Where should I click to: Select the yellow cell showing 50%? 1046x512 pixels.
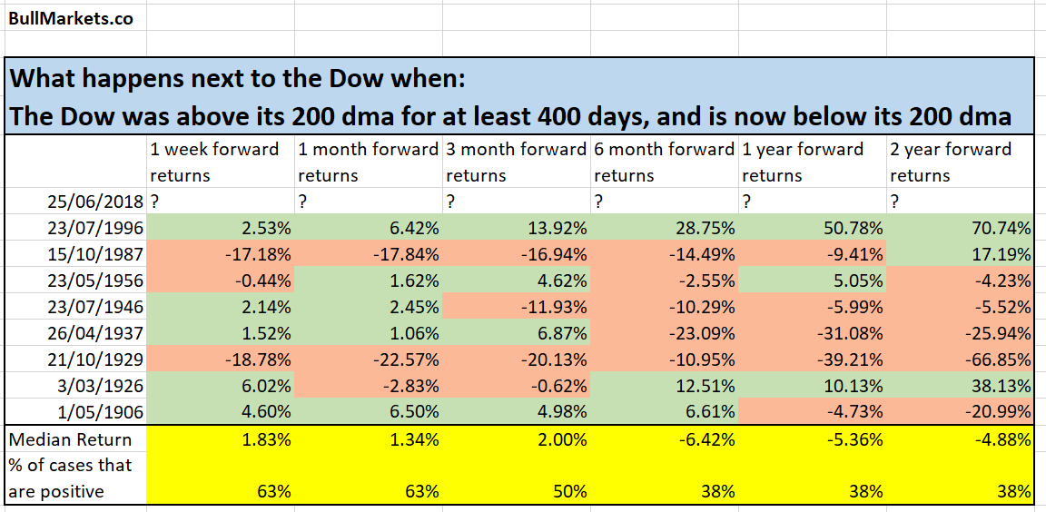tap(517, 491)
